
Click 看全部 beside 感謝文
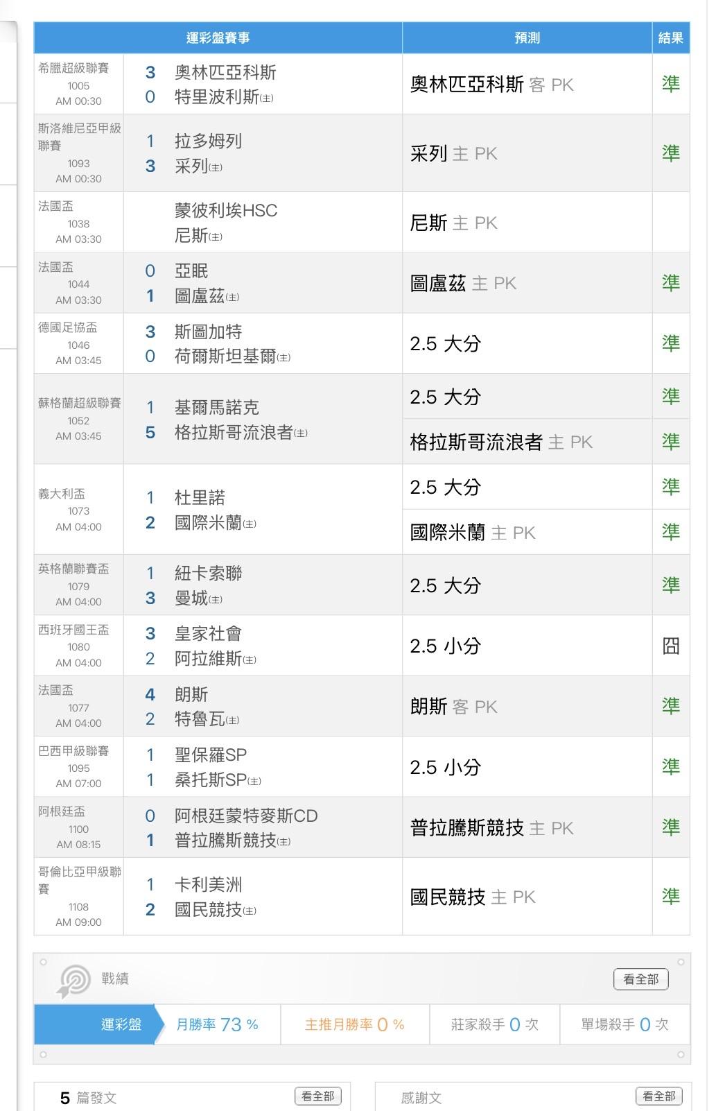point(658,1096)
